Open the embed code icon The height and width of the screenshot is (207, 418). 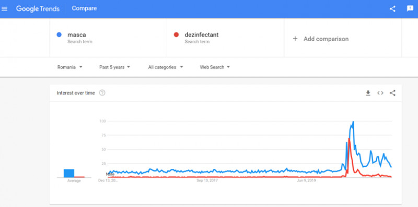380,93
